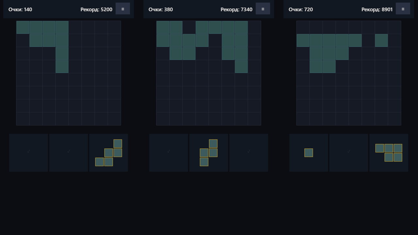Image resolution: width=418 pixels, height=235 pixels.
Task: Click the score text "Очки: 720"
Action: (301, 9)
